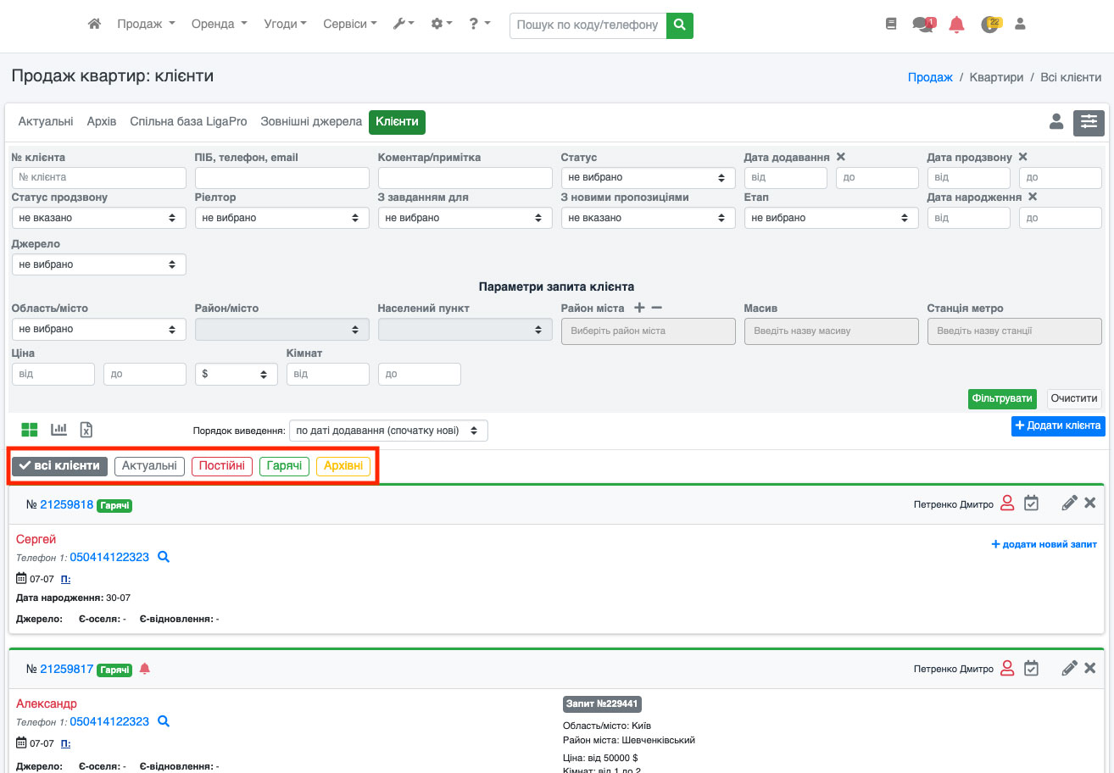Toggle the filter sliders panel button

(1089, 123)
